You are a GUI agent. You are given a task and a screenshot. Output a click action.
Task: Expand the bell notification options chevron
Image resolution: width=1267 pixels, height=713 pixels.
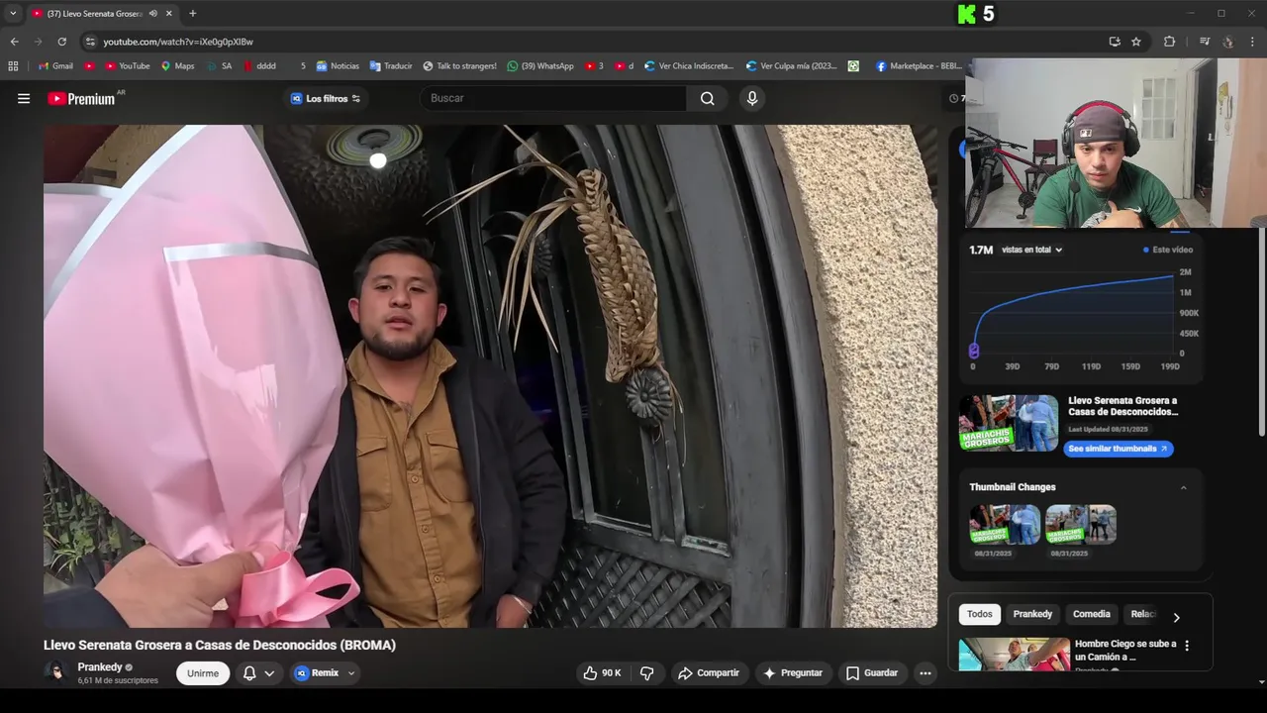tap(269, 673)
